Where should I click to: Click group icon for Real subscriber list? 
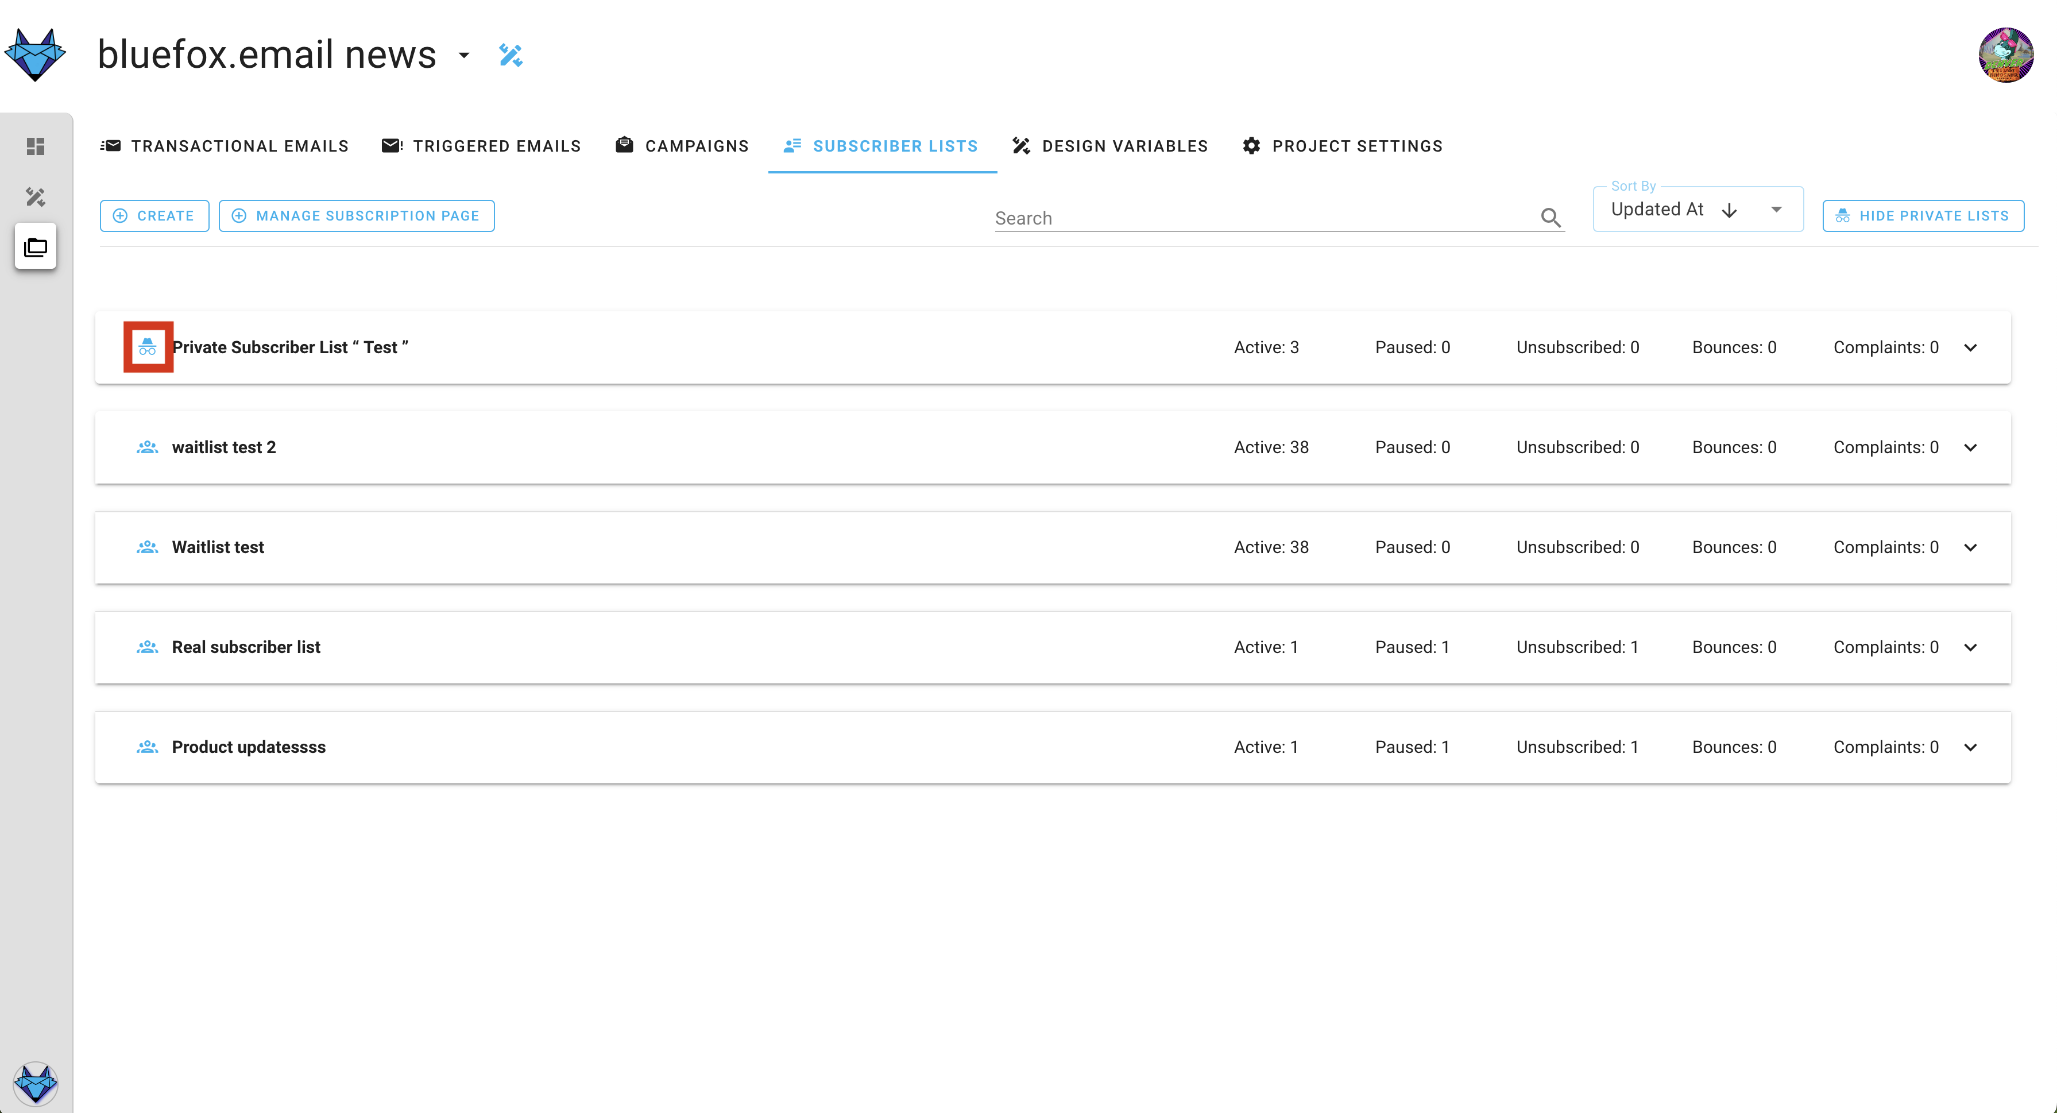coord(148,647)
